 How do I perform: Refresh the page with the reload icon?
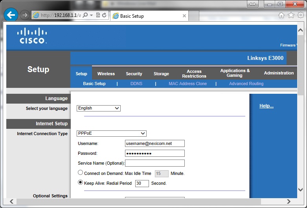tap(104, 15)
